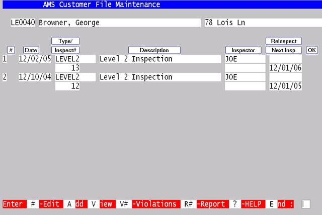The height and width of the screenshot is (215, 322).
Task: Click the Next Insp header button
Action: [x=283, y=50]
